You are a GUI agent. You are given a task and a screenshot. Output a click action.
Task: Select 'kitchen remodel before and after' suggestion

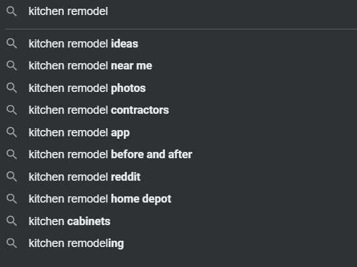[x=179, y=154]
